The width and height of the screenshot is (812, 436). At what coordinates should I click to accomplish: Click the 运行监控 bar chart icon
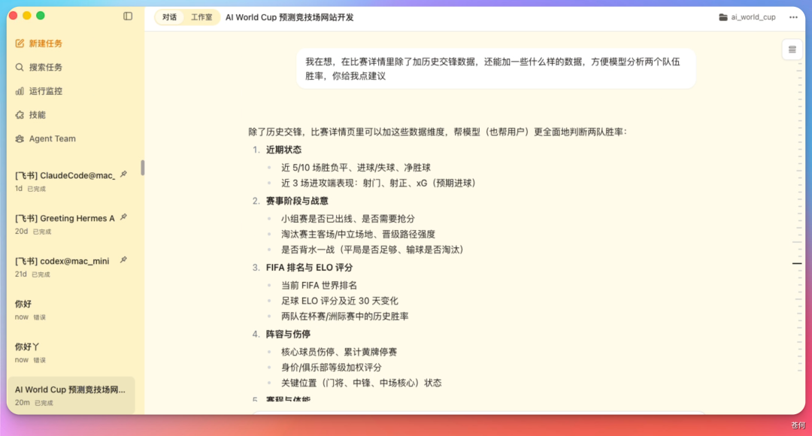[20, 91]
